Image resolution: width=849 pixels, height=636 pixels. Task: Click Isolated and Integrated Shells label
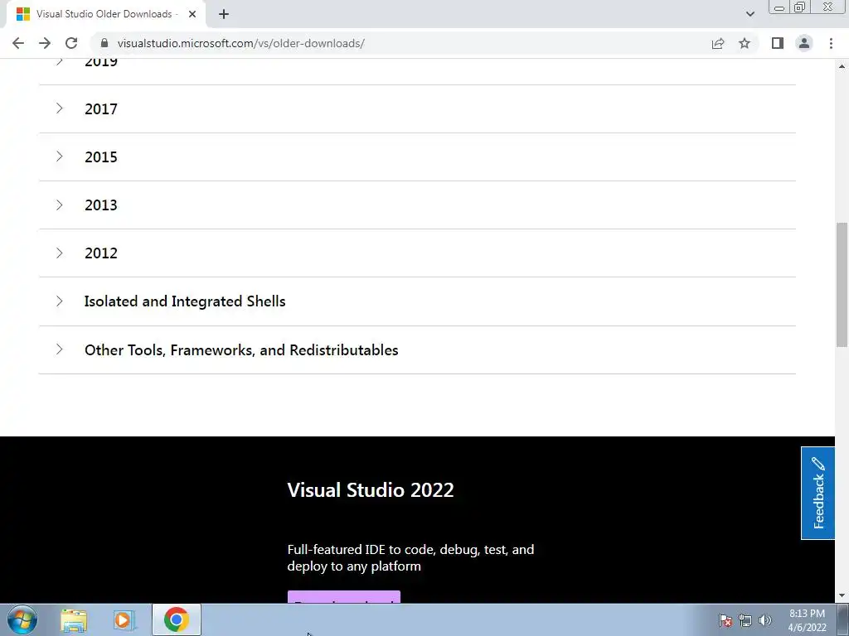click(x=185, y=301)
